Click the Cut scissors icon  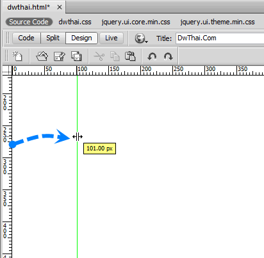(x=99, y=56)
